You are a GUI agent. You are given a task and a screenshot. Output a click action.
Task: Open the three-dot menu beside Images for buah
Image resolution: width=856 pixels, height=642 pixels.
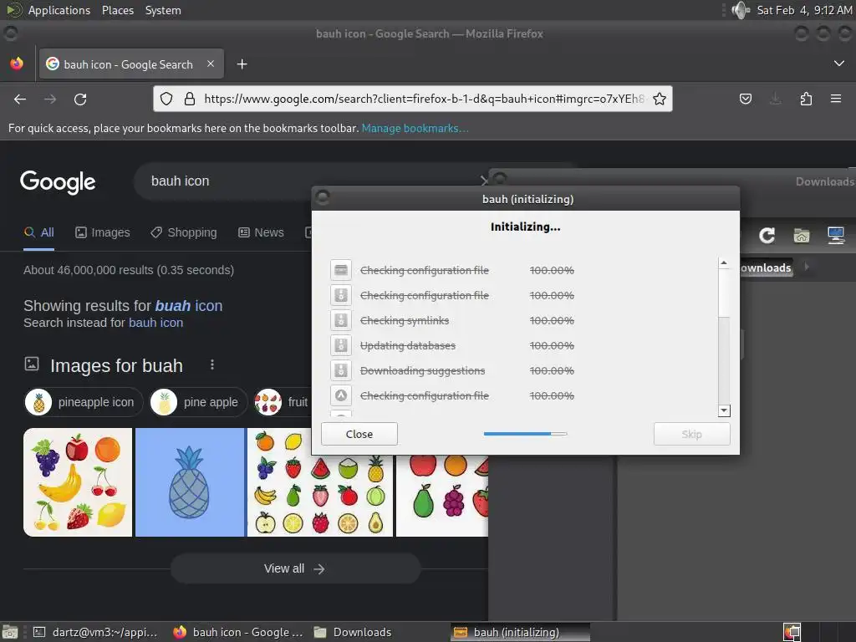(211, 364)
